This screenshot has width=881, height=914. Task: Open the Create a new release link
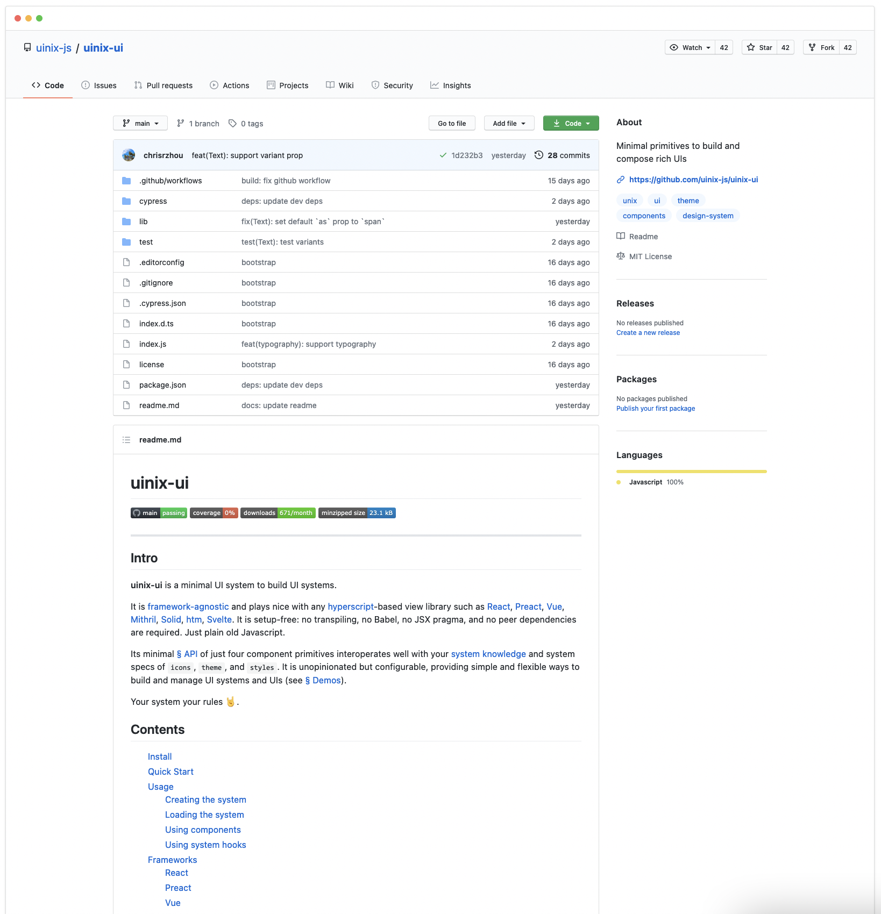[x=648, y=332]
